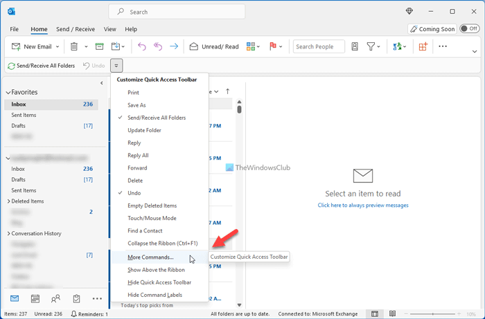The image size is (485, 319).
Task: Collapse the Favorites folder group
Action: [x=8, y=92]
